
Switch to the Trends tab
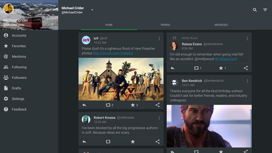pyautogui.click(x=165, y=25)
